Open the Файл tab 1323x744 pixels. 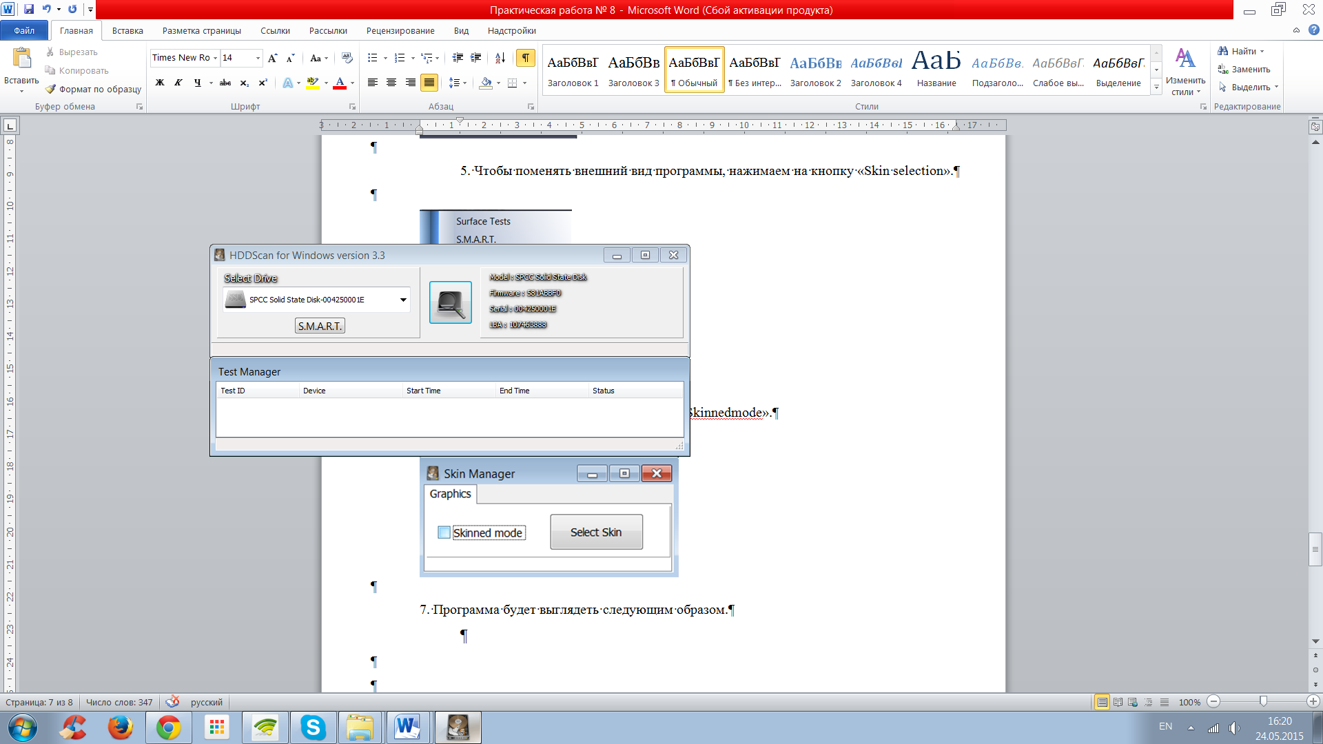coord(24,30)
